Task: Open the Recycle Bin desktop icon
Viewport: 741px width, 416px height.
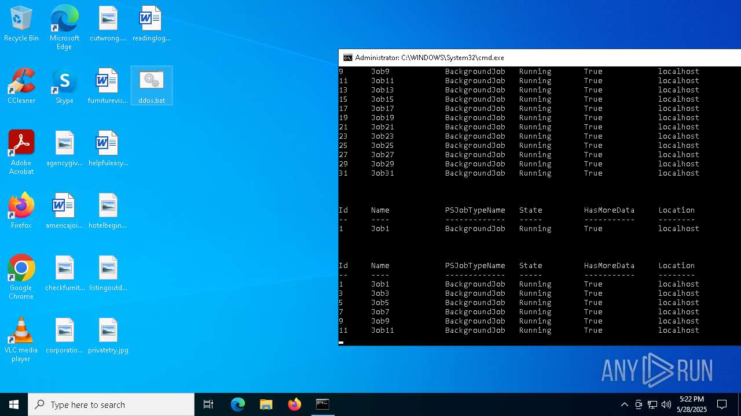Action: tap(21, 24)
